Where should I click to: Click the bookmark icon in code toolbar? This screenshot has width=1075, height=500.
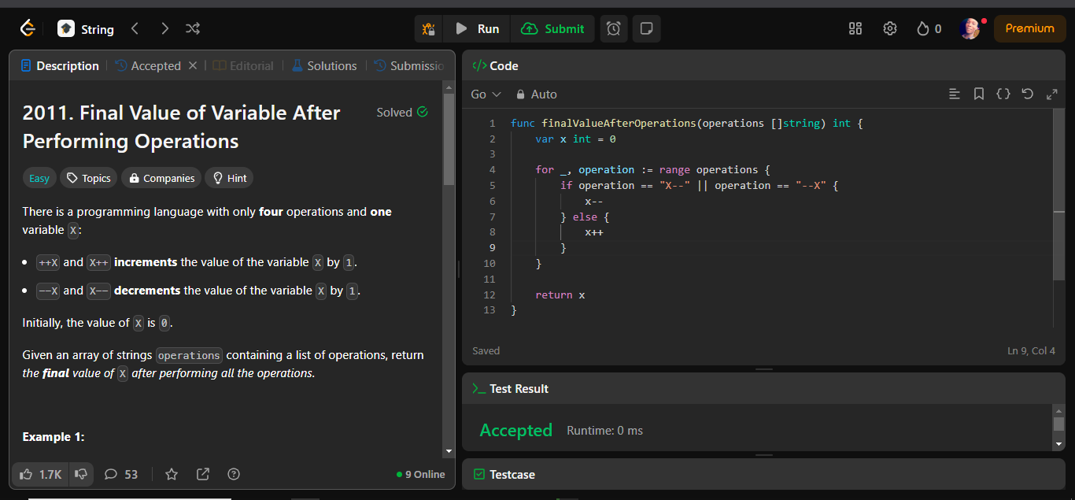(x=979, y=94)
